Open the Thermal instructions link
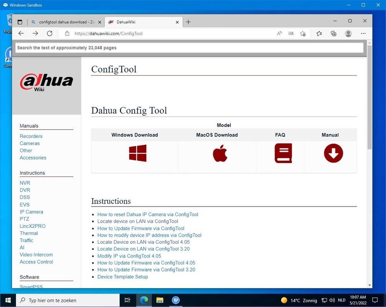This screenshot has width=386, height=307. coord(29,233)
